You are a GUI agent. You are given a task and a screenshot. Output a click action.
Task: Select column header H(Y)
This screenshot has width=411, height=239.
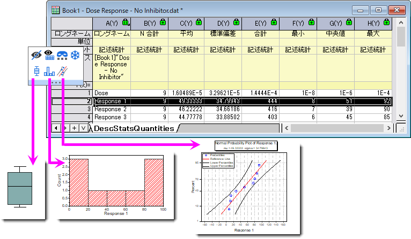pyautogui.click(x=373, y=24)
